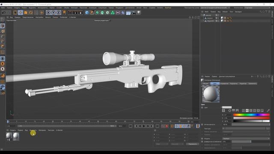
Task: Click the attribute manager back arrow
Action: (x=252, y=77)
